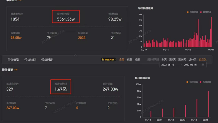Toggle red 直播销量 legend in top chart

tap(206, 12)
